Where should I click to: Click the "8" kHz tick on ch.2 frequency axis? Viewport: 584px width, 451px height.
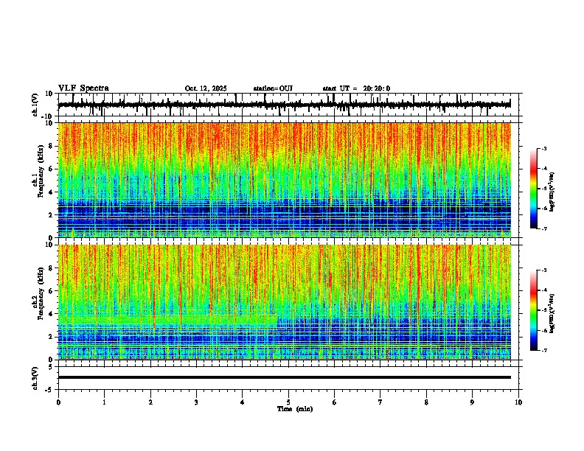click(52, 268)
